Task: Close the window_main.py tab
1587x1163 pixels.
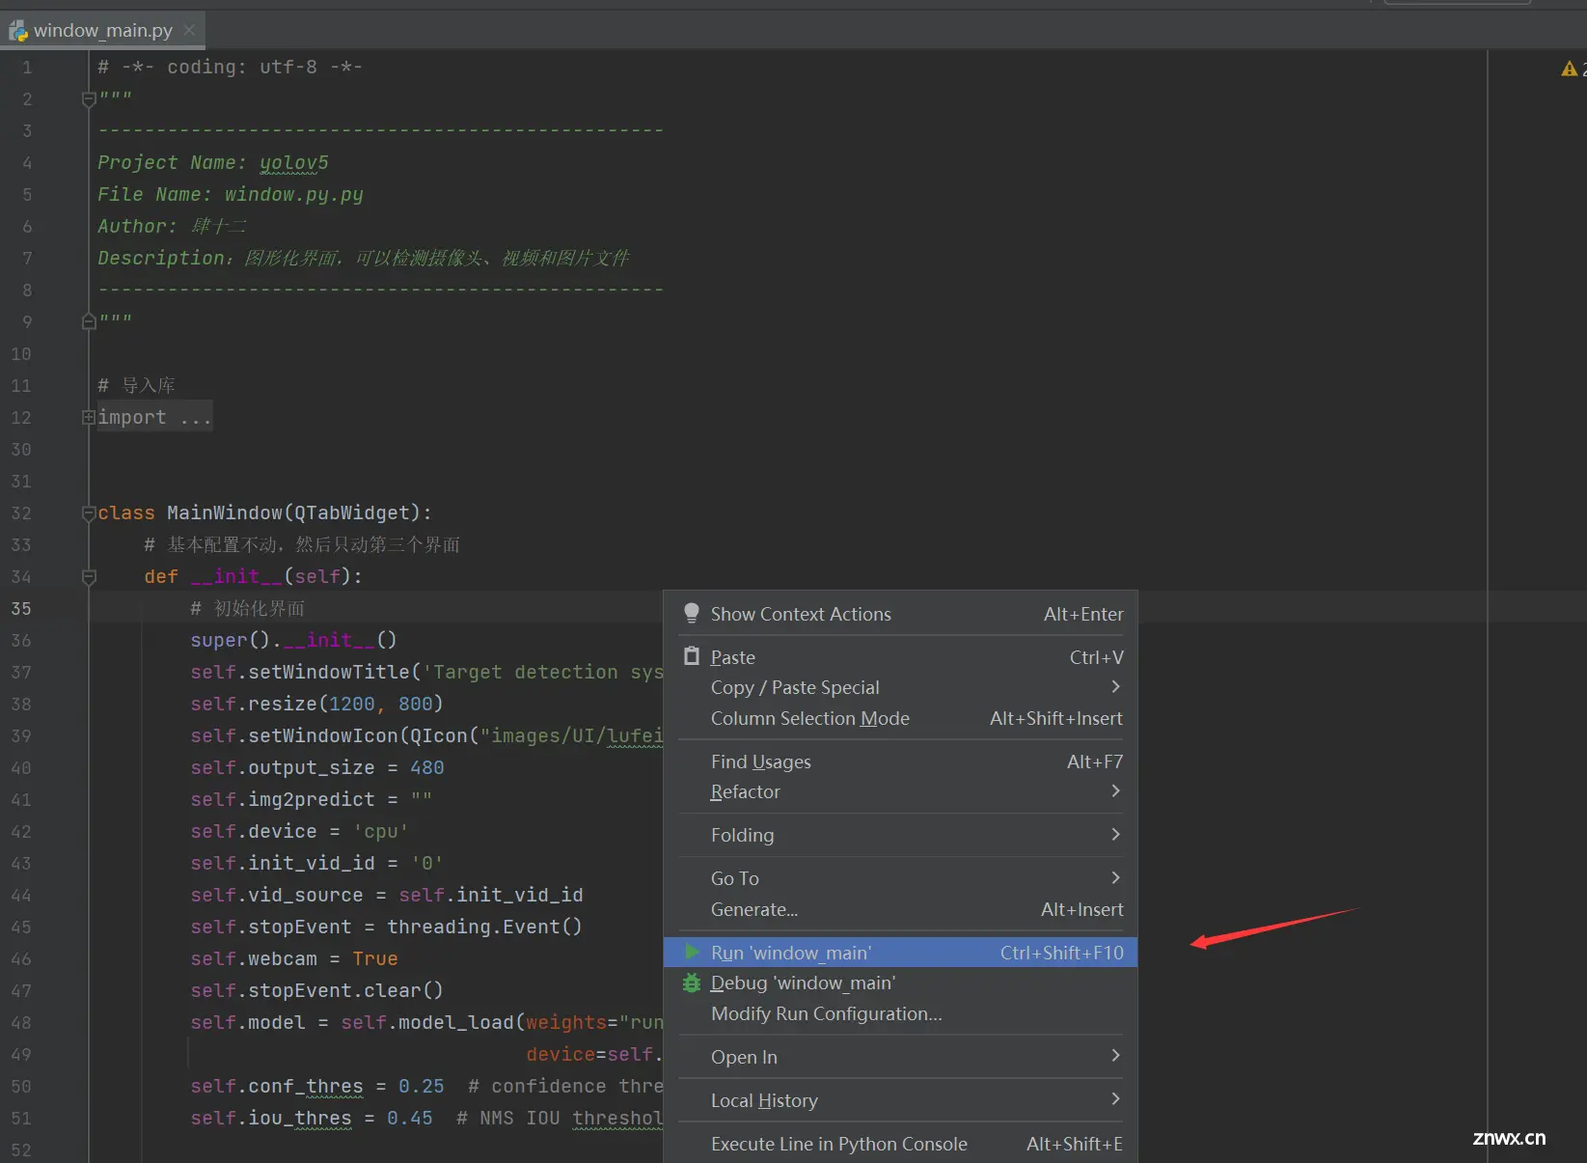Action: tap(189, 30)
